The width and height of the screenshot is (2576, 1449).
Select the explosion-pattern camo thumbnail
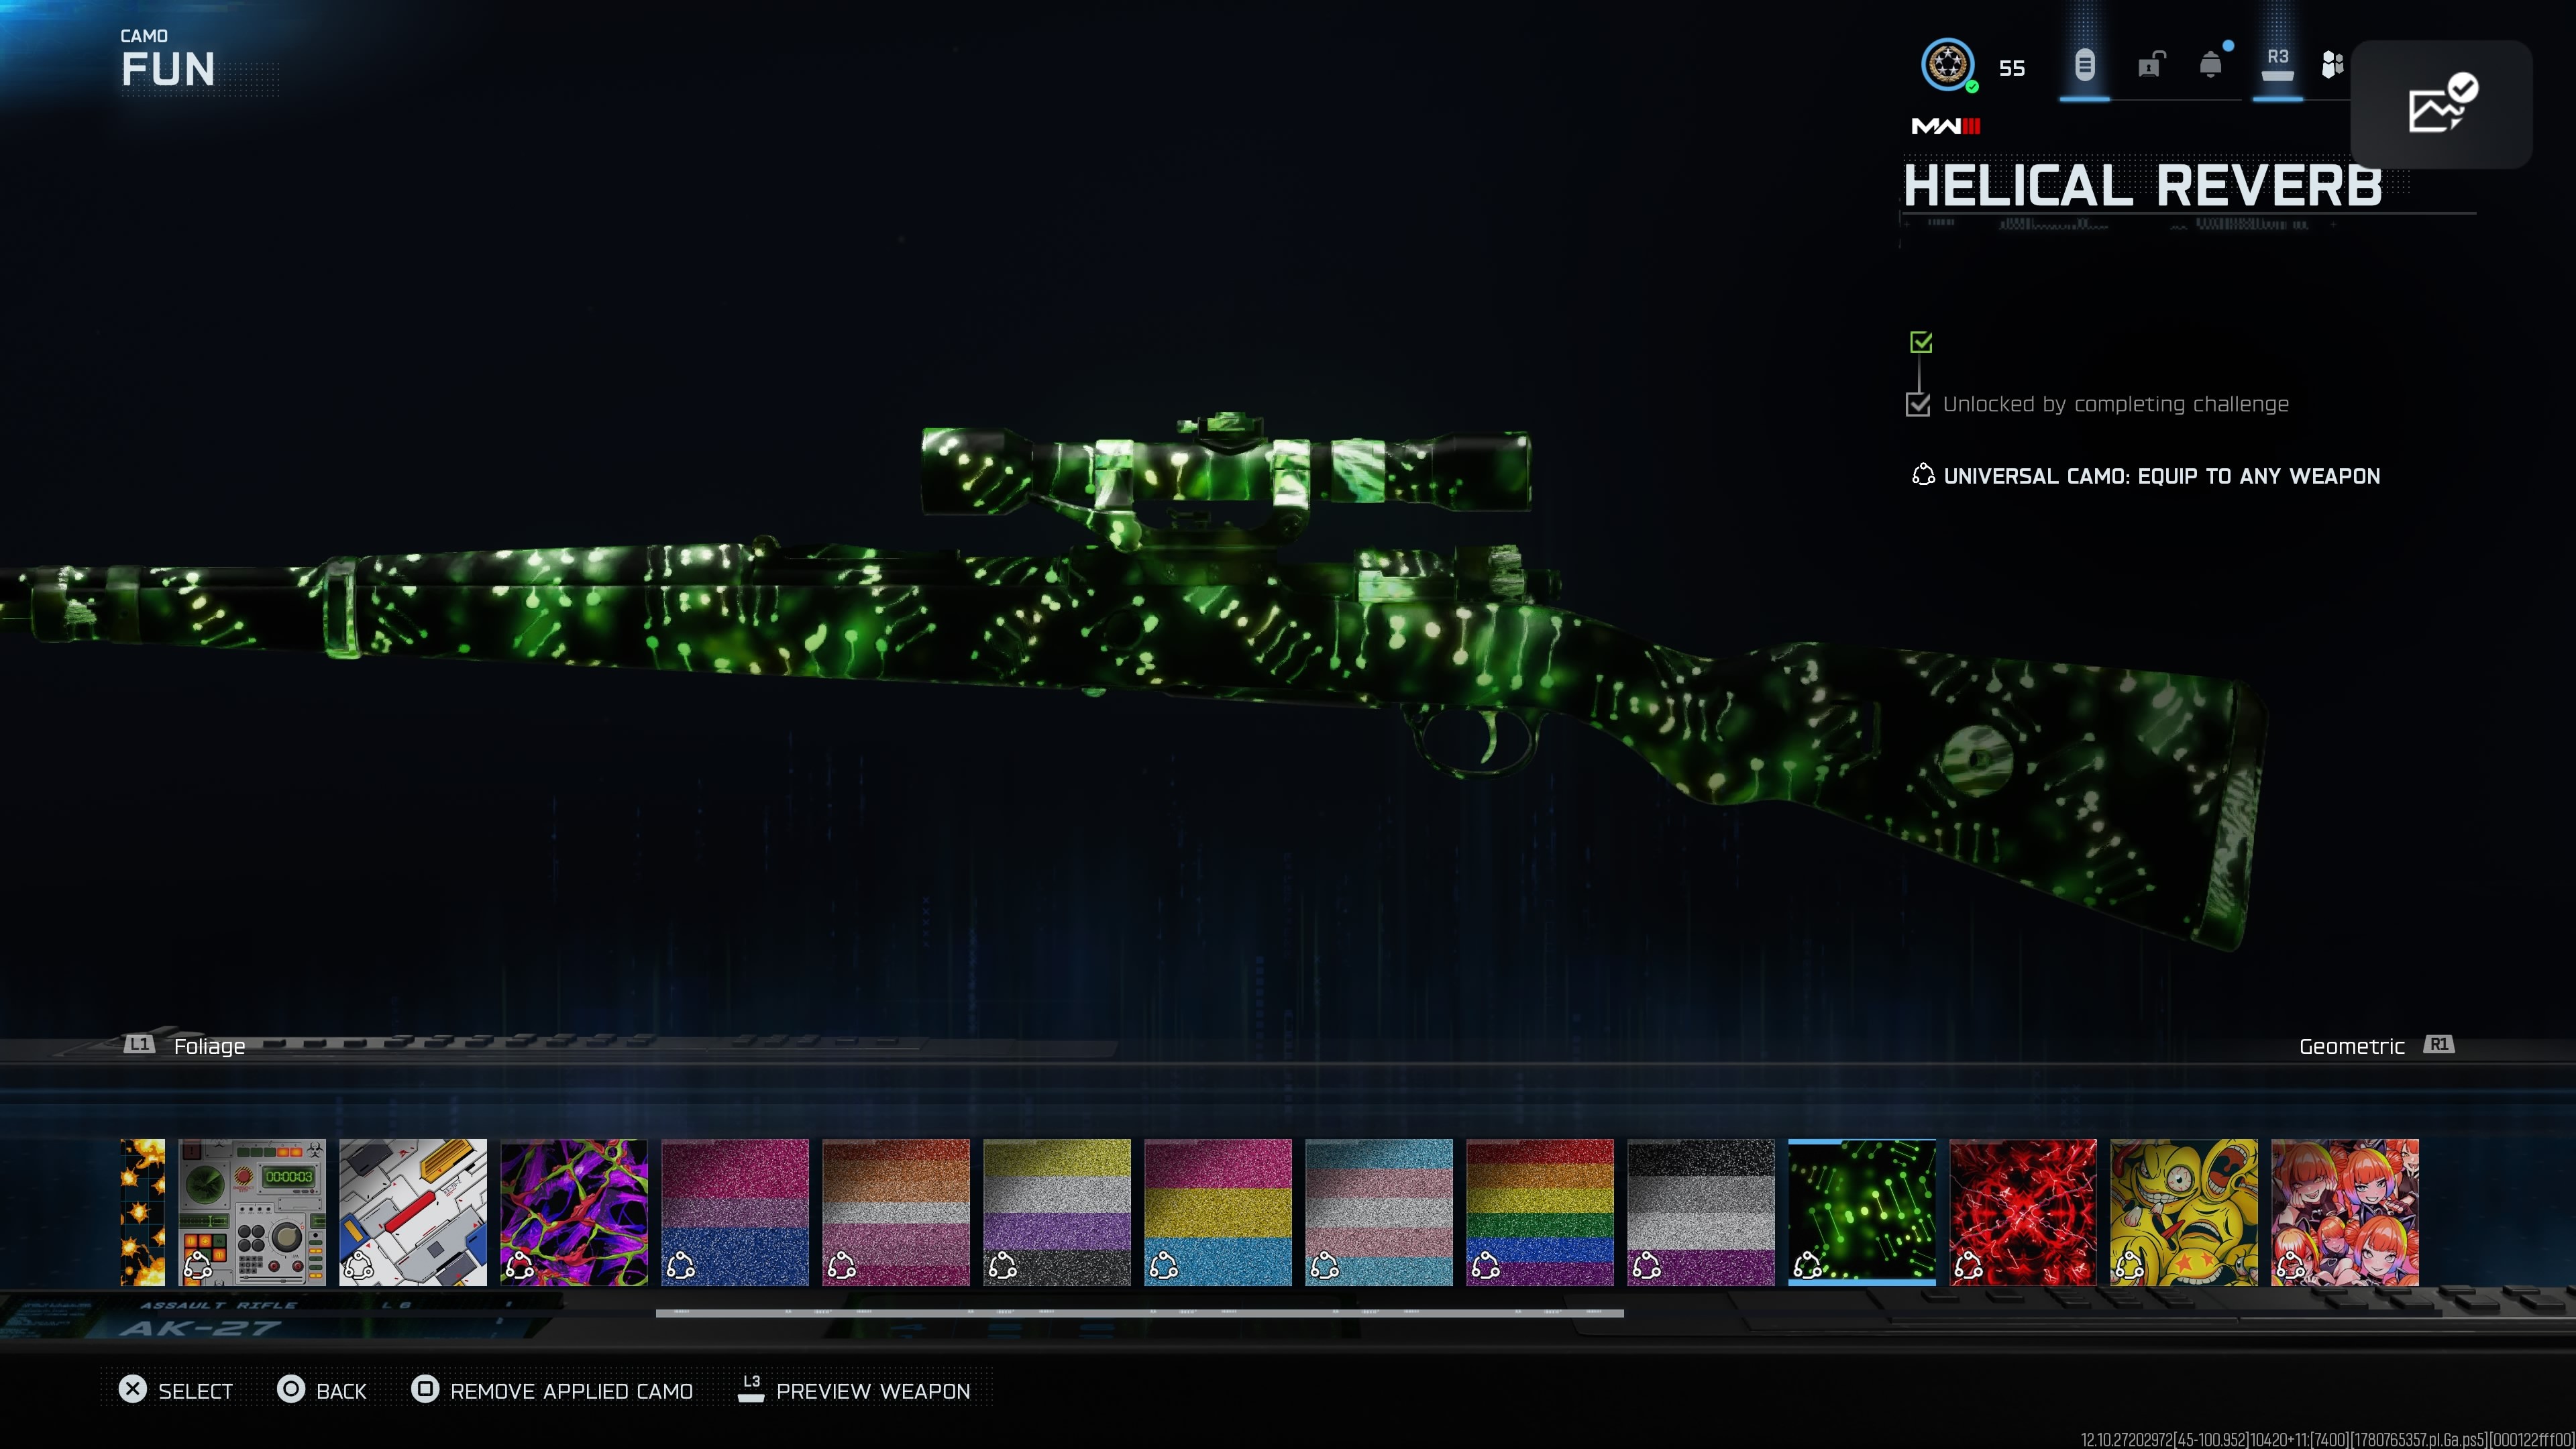(x=143, y=1212)
